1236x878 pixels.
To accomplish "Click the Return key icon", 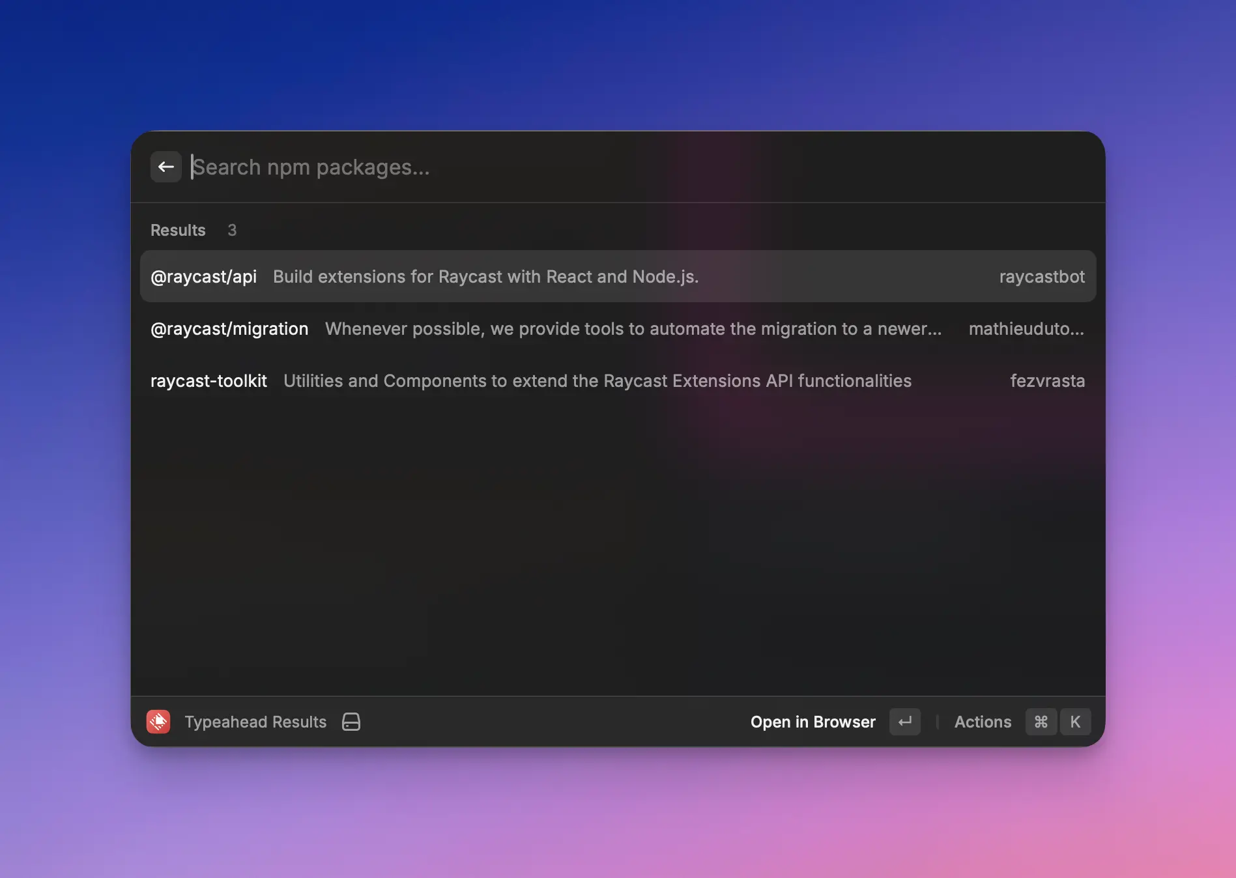I will [904, 722].
